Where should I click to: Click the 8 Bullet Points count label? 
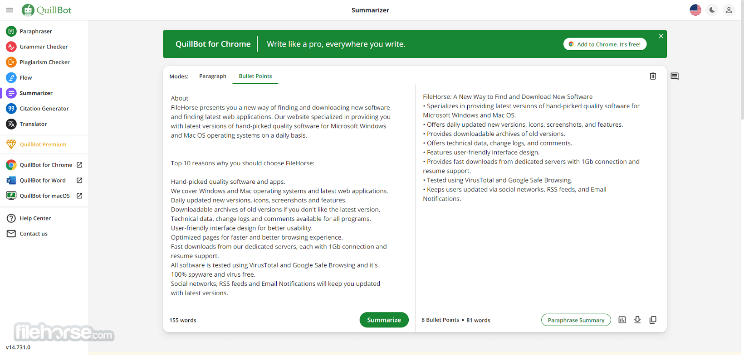pyautogui.click(x=440, y=320)
